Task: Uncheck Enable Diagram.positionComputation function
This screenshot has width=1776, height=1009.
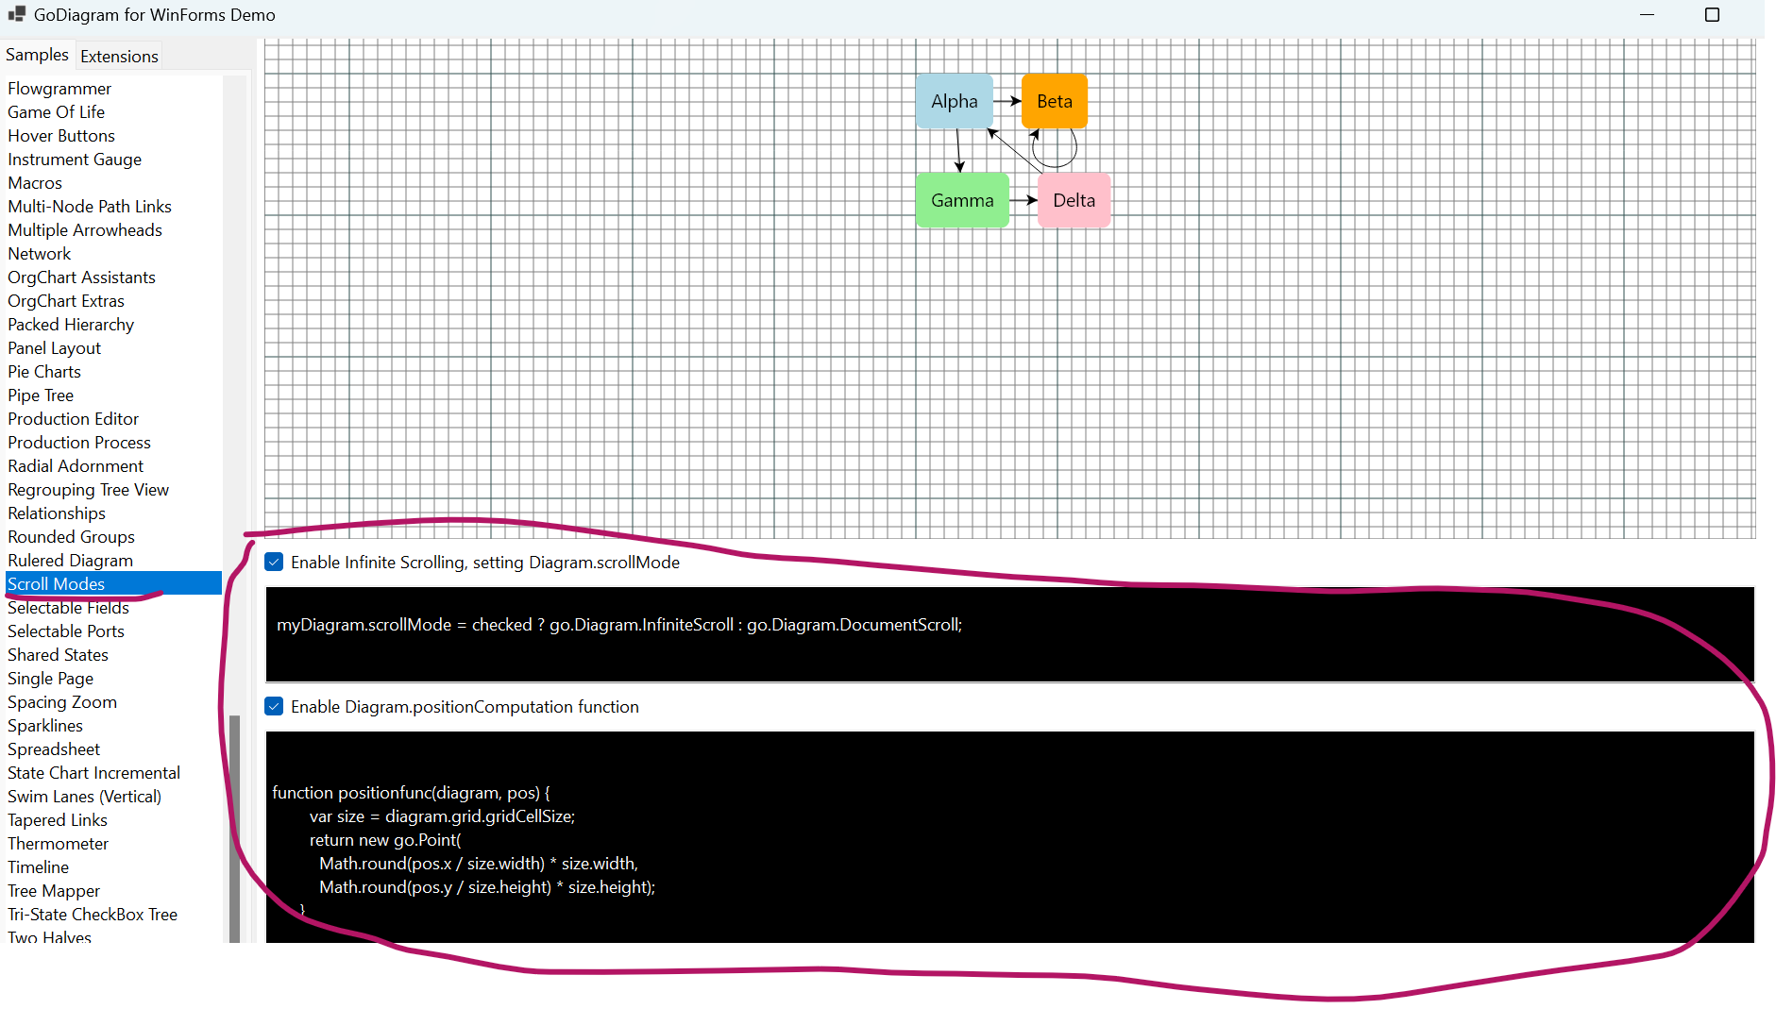Action: pos(275,707)
